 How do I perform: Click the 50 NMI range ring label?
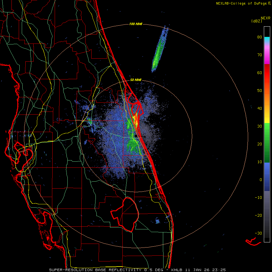click(136, 80)
